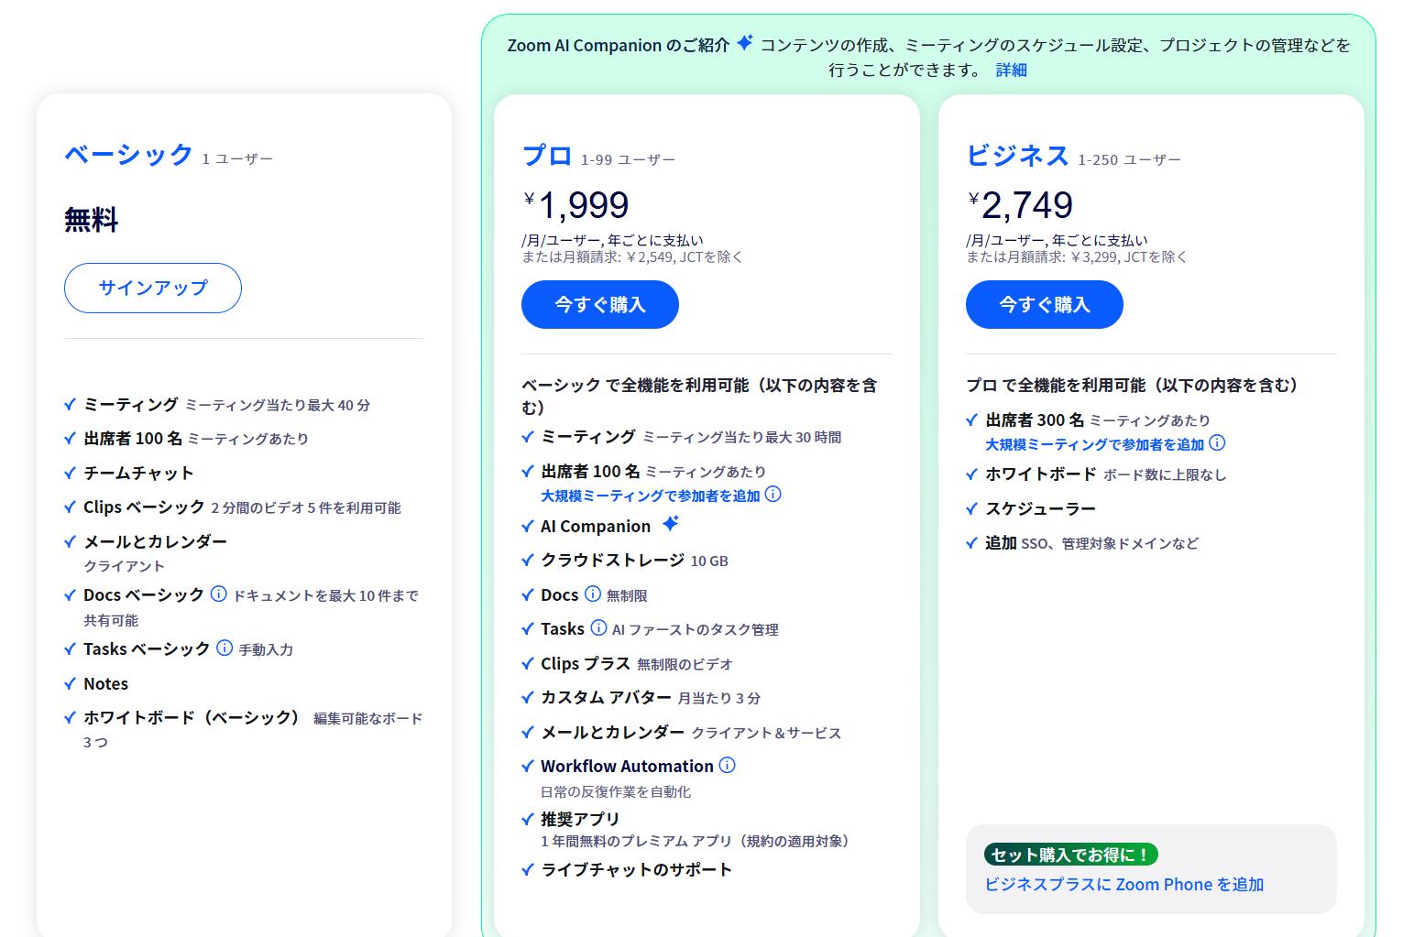Click 日常の反復作業を自動化 text

[616, 791]
